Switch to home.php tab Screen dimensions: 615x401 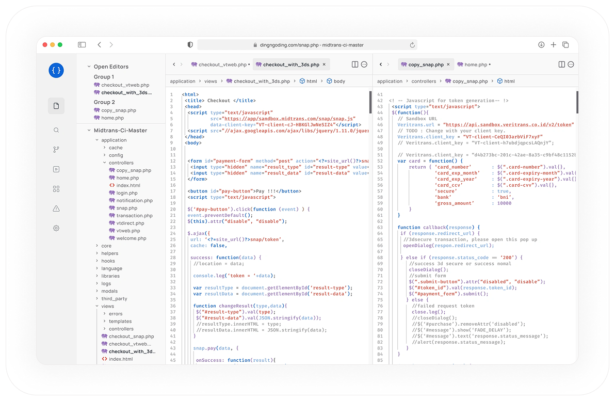pyautogui.click(x=474, y=65)
